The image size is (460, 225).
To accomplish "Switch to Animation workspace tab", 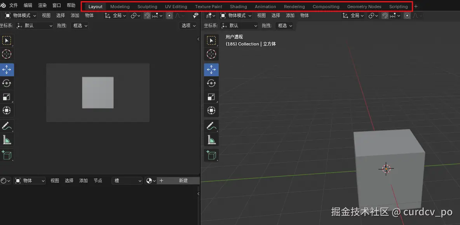I will (265, 7).
